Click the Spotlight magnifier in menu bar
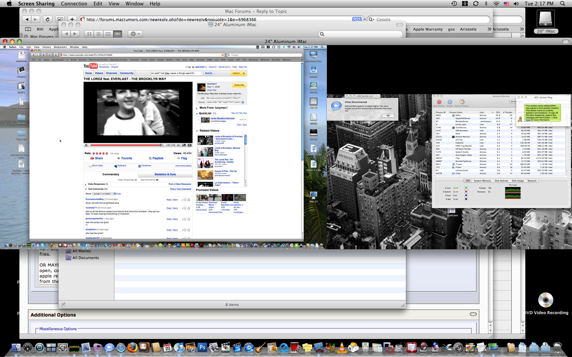 tap(562, 3)
